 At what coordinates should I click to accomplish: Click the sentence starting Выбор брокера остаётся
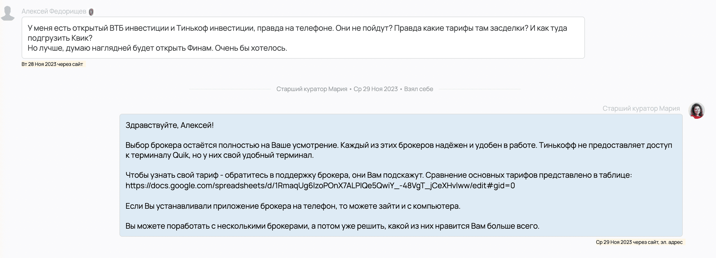pos(398,145)
